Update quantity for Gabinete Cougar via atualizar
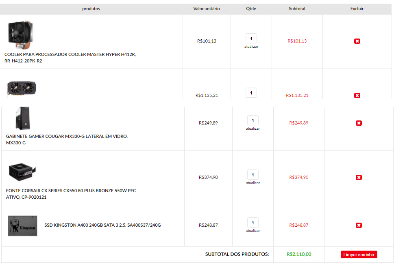 pos(253,129)
